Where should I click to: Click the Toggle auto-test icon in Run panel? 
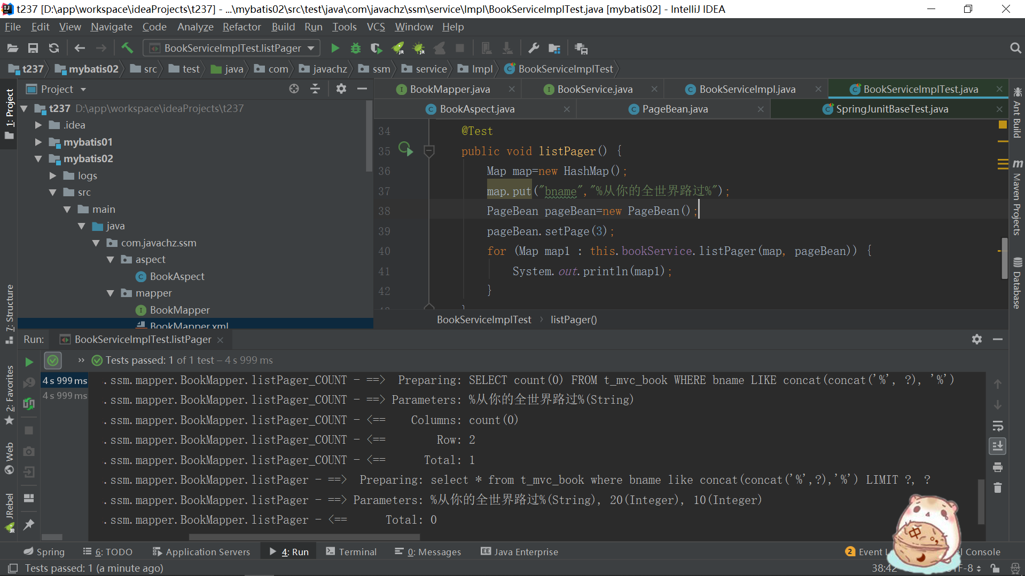pyautogui.click(x=29, y=404)
